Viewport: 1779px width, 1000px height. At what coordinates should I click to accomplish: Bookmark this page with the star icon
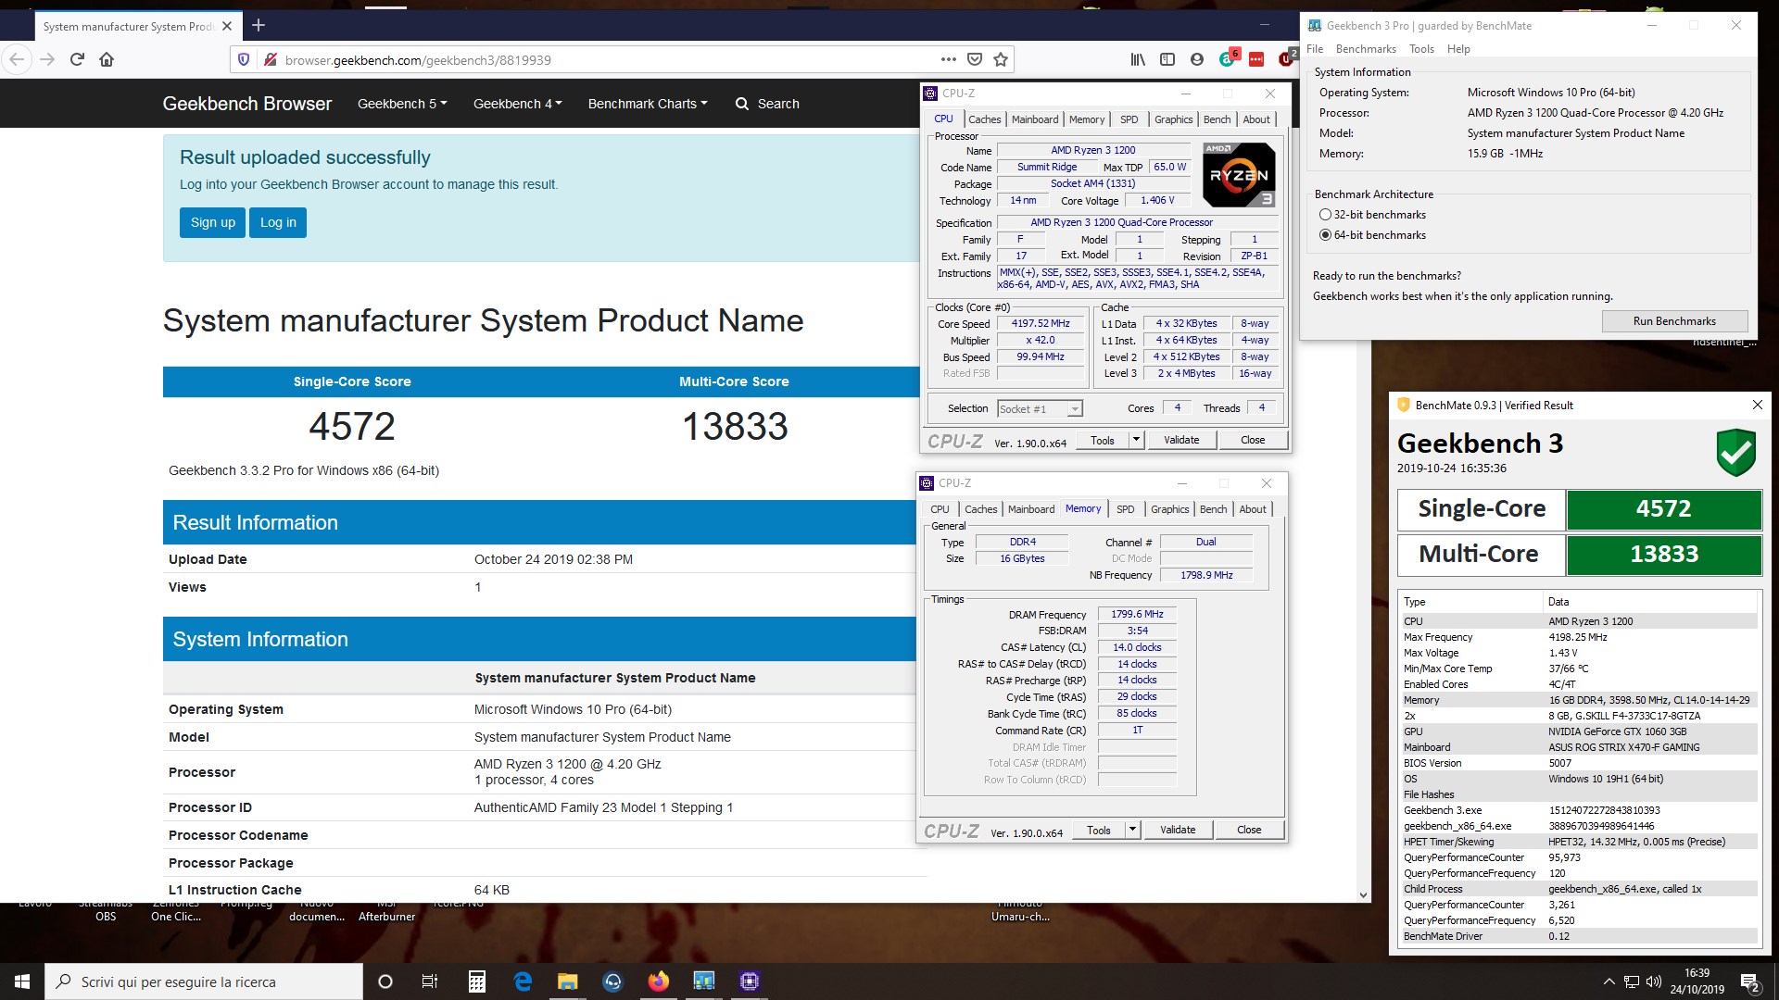coord(1001,59)
